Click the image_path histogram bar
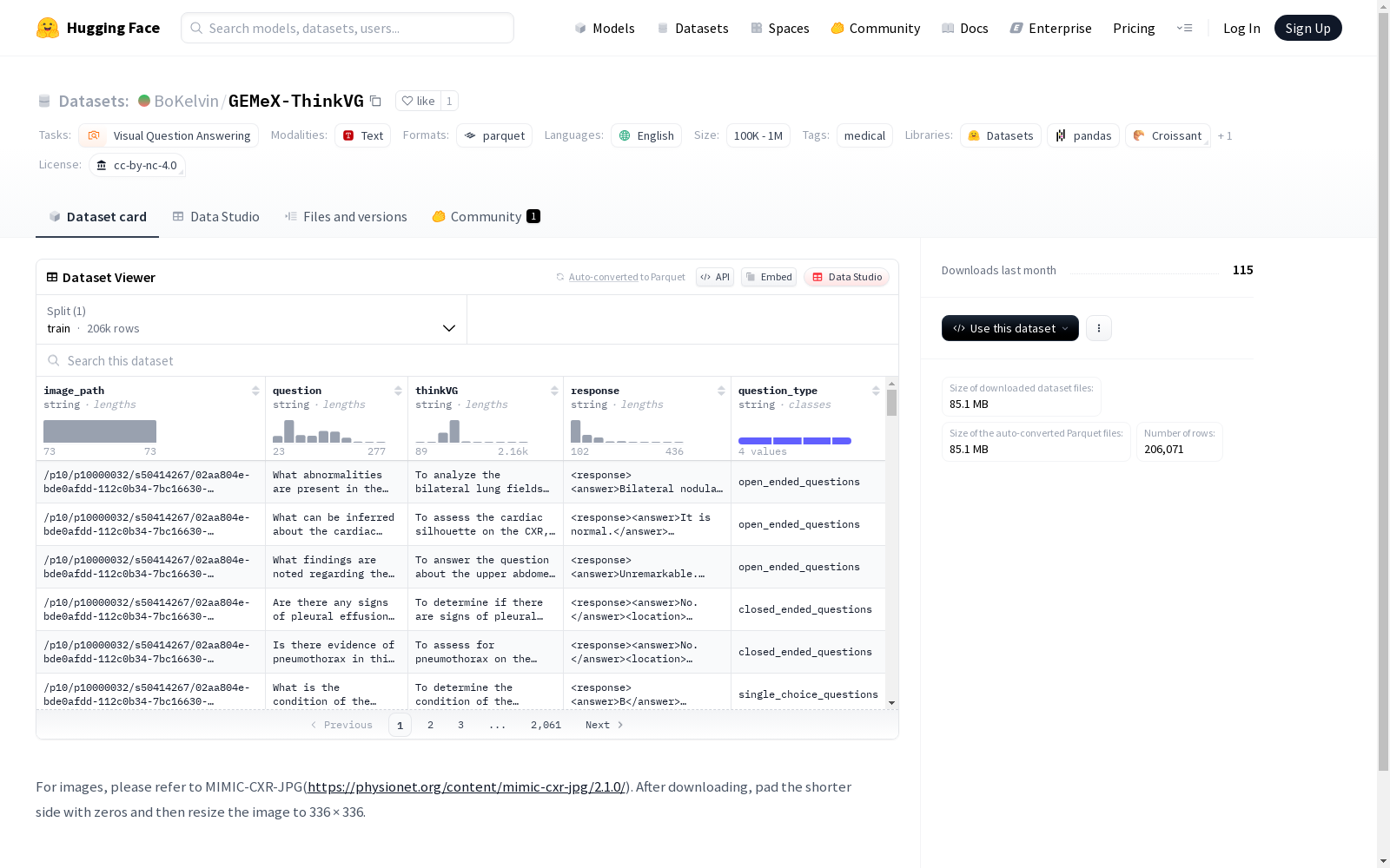Screen dimensions: 1390x868 pyautogui.click(x=100, y=431)
